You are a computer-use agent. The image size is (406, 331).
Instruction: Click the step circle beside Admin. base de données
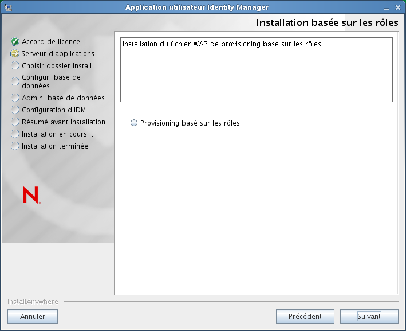[x=15, y=98]
